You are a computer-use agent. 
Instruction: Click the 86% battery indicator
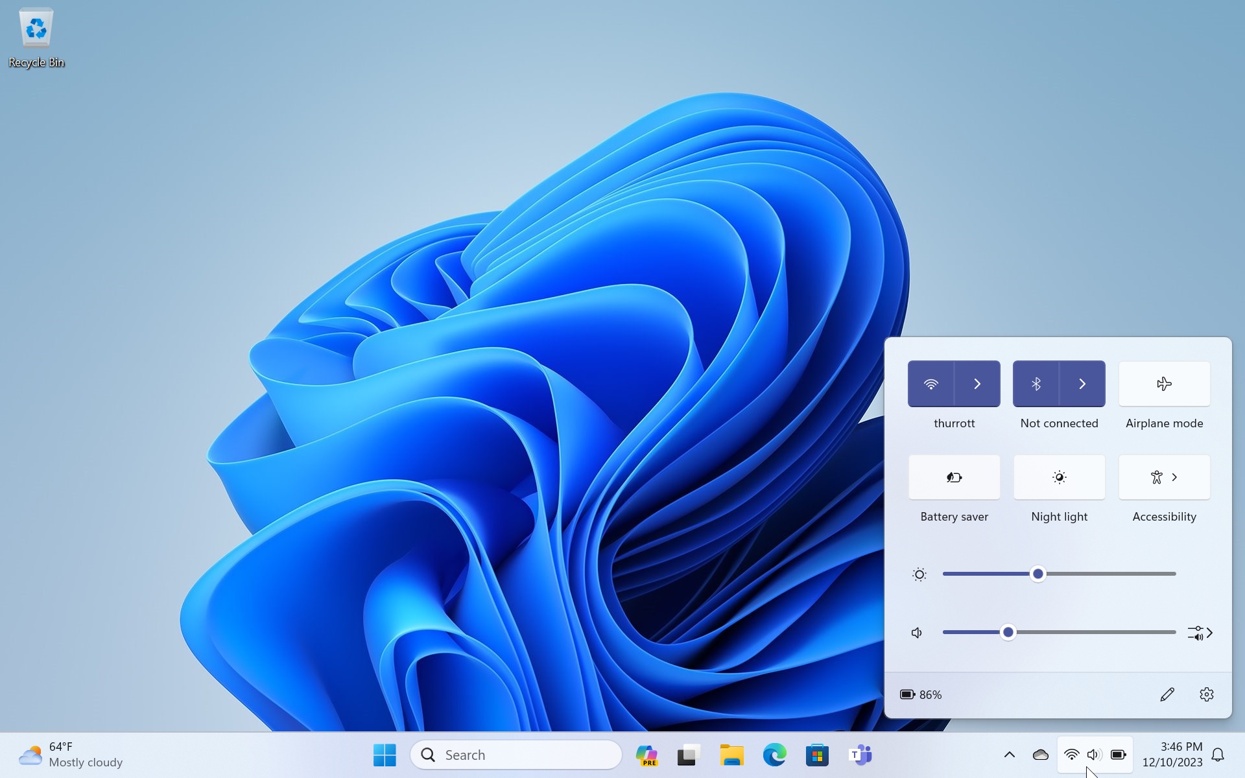point(921,694)
